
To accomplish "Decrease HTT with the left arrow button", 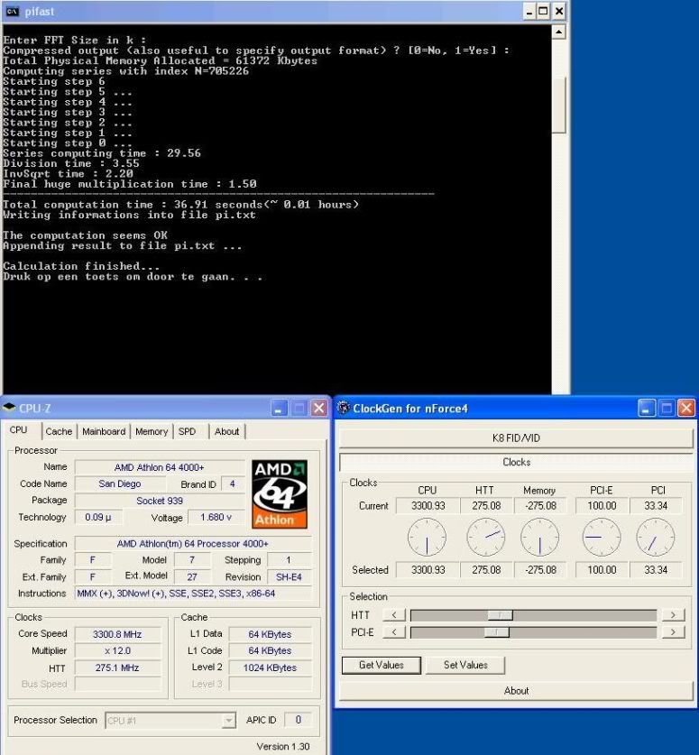I will coord(394,615).
